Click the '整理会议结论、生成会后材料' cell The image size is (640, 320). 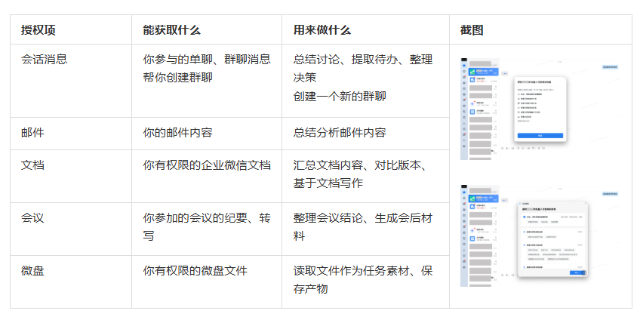coord(366,229)
